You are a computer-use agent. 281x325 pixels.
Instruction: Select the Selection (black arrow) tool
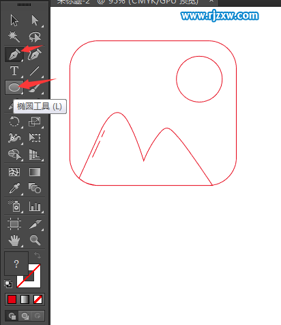click(x=14, y=20)
